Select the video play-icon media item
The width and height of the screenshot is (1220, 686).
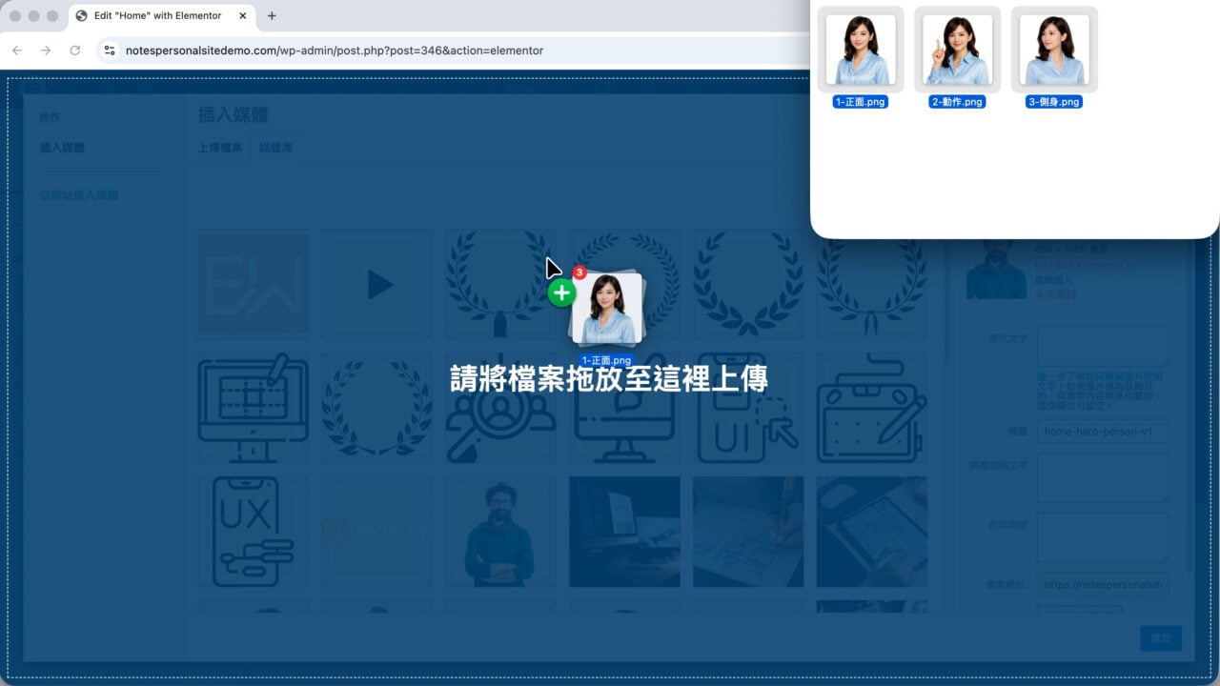pos(376,284)
